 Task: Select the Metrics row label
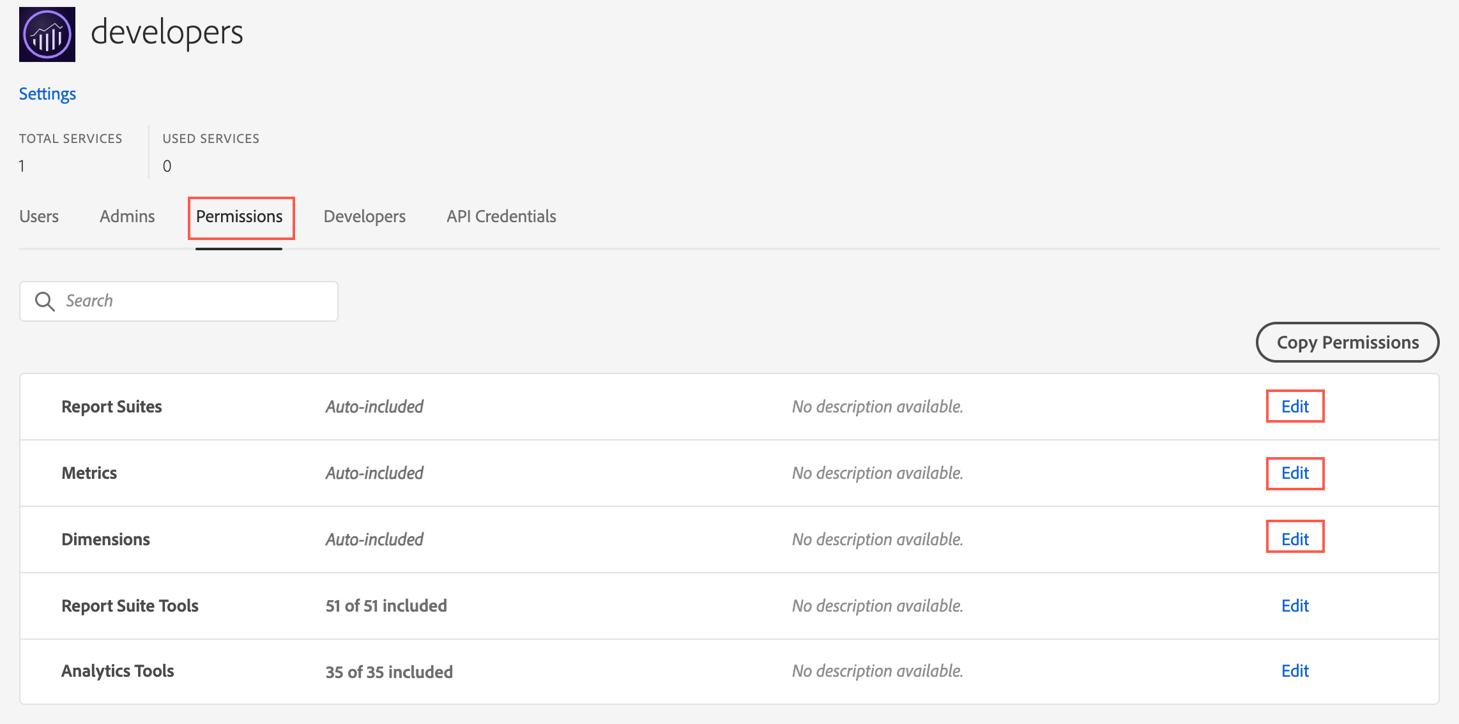tap(89, 473)
